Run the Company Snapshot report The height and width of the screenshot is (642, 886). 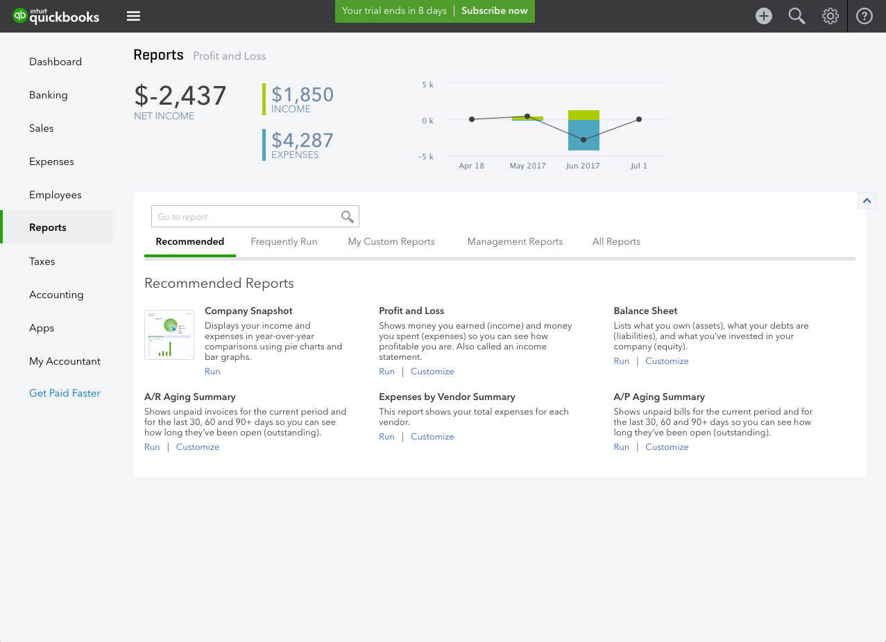pyautogui.click(x=212, y=372)
